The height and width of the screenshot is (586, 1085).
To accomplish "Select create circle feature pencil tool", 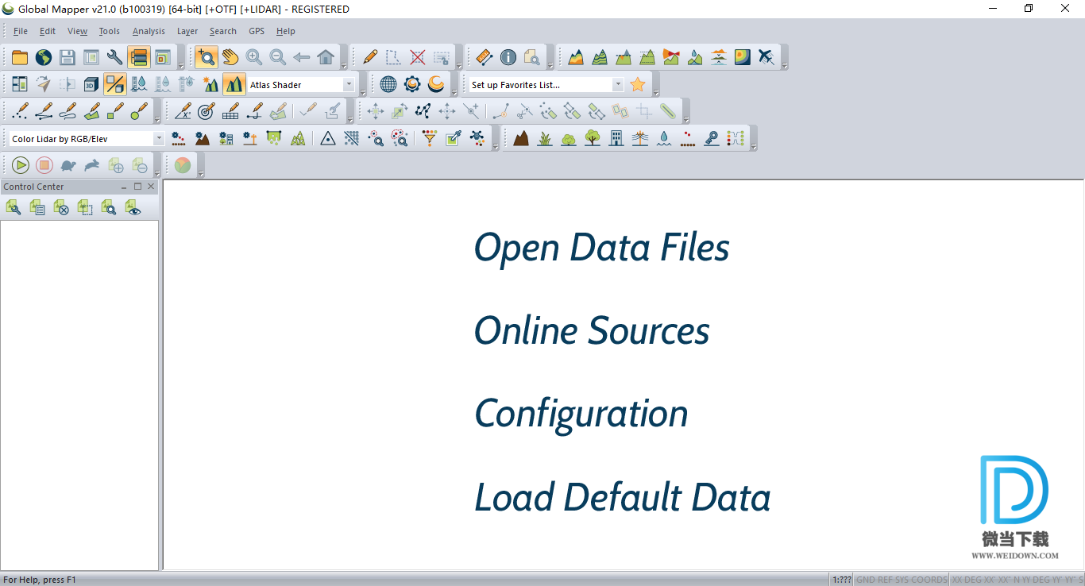I will coord(139,111).
